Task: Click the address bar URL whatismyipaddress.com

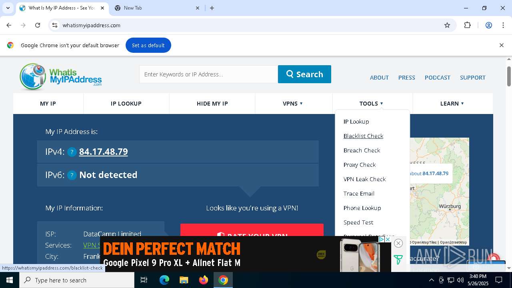Action: (92, 25)
